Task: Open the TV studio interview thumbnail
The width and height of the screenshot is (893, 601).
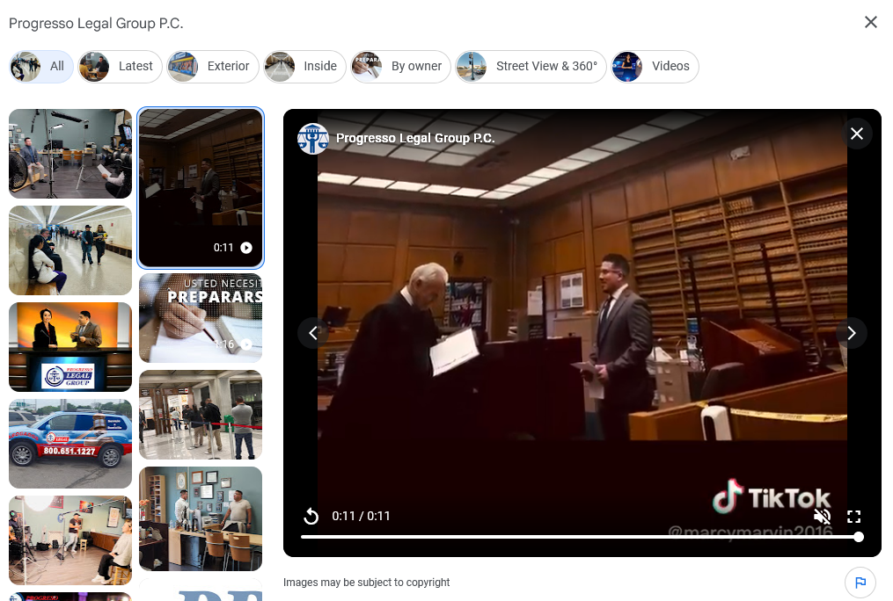Action: click(x=70, y=347)
